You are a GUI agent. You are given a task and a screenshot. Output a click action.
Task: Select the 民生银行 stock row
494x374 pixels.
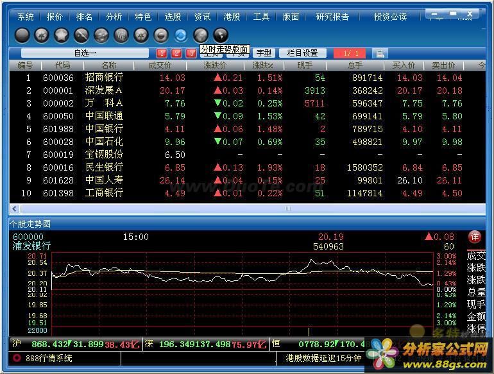coord(247,167)
